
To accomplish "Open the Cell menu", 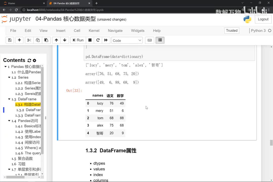I will pyautogui.click(x=77, y=31).
